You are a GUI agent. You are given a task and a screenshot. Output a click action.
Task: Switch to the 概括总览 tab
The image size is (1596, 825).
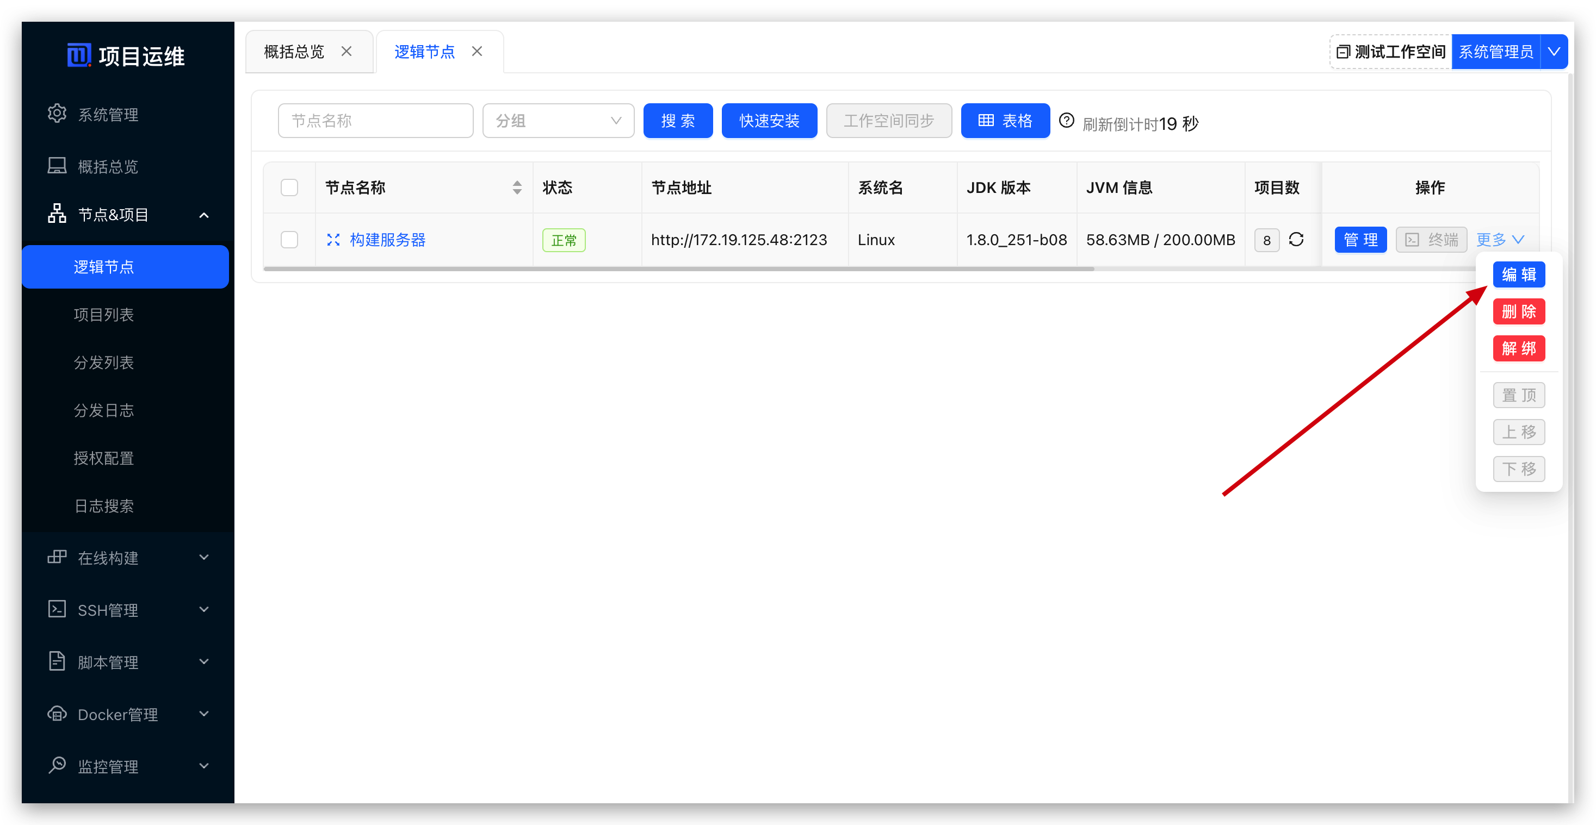pyautogui.click(x=293, y=52)
